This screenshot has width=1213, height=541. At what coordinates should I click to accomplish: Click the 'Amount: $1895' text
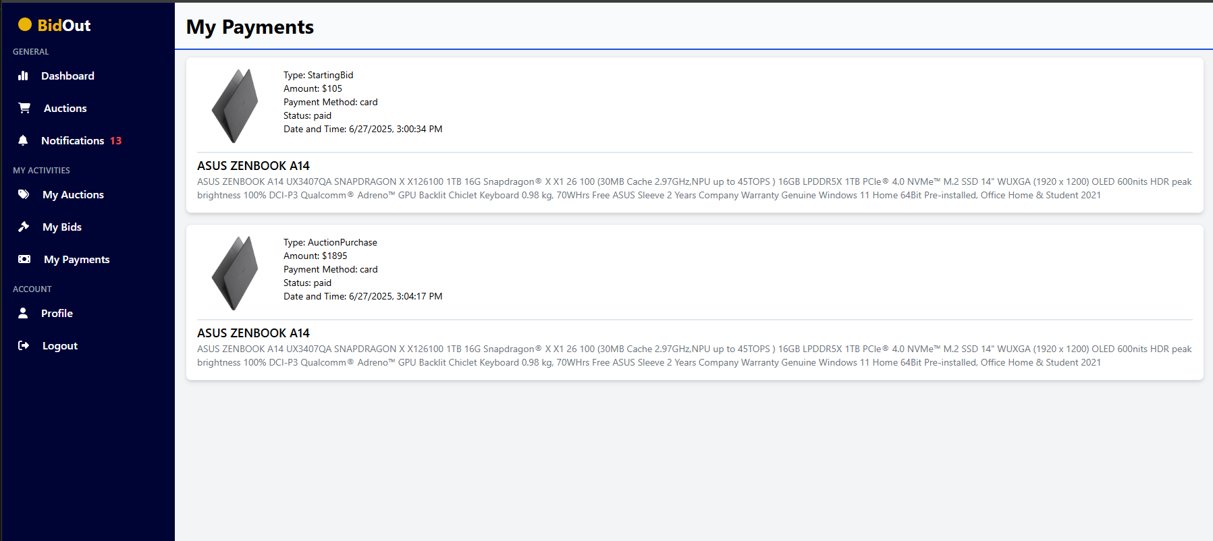click(315, 256)
